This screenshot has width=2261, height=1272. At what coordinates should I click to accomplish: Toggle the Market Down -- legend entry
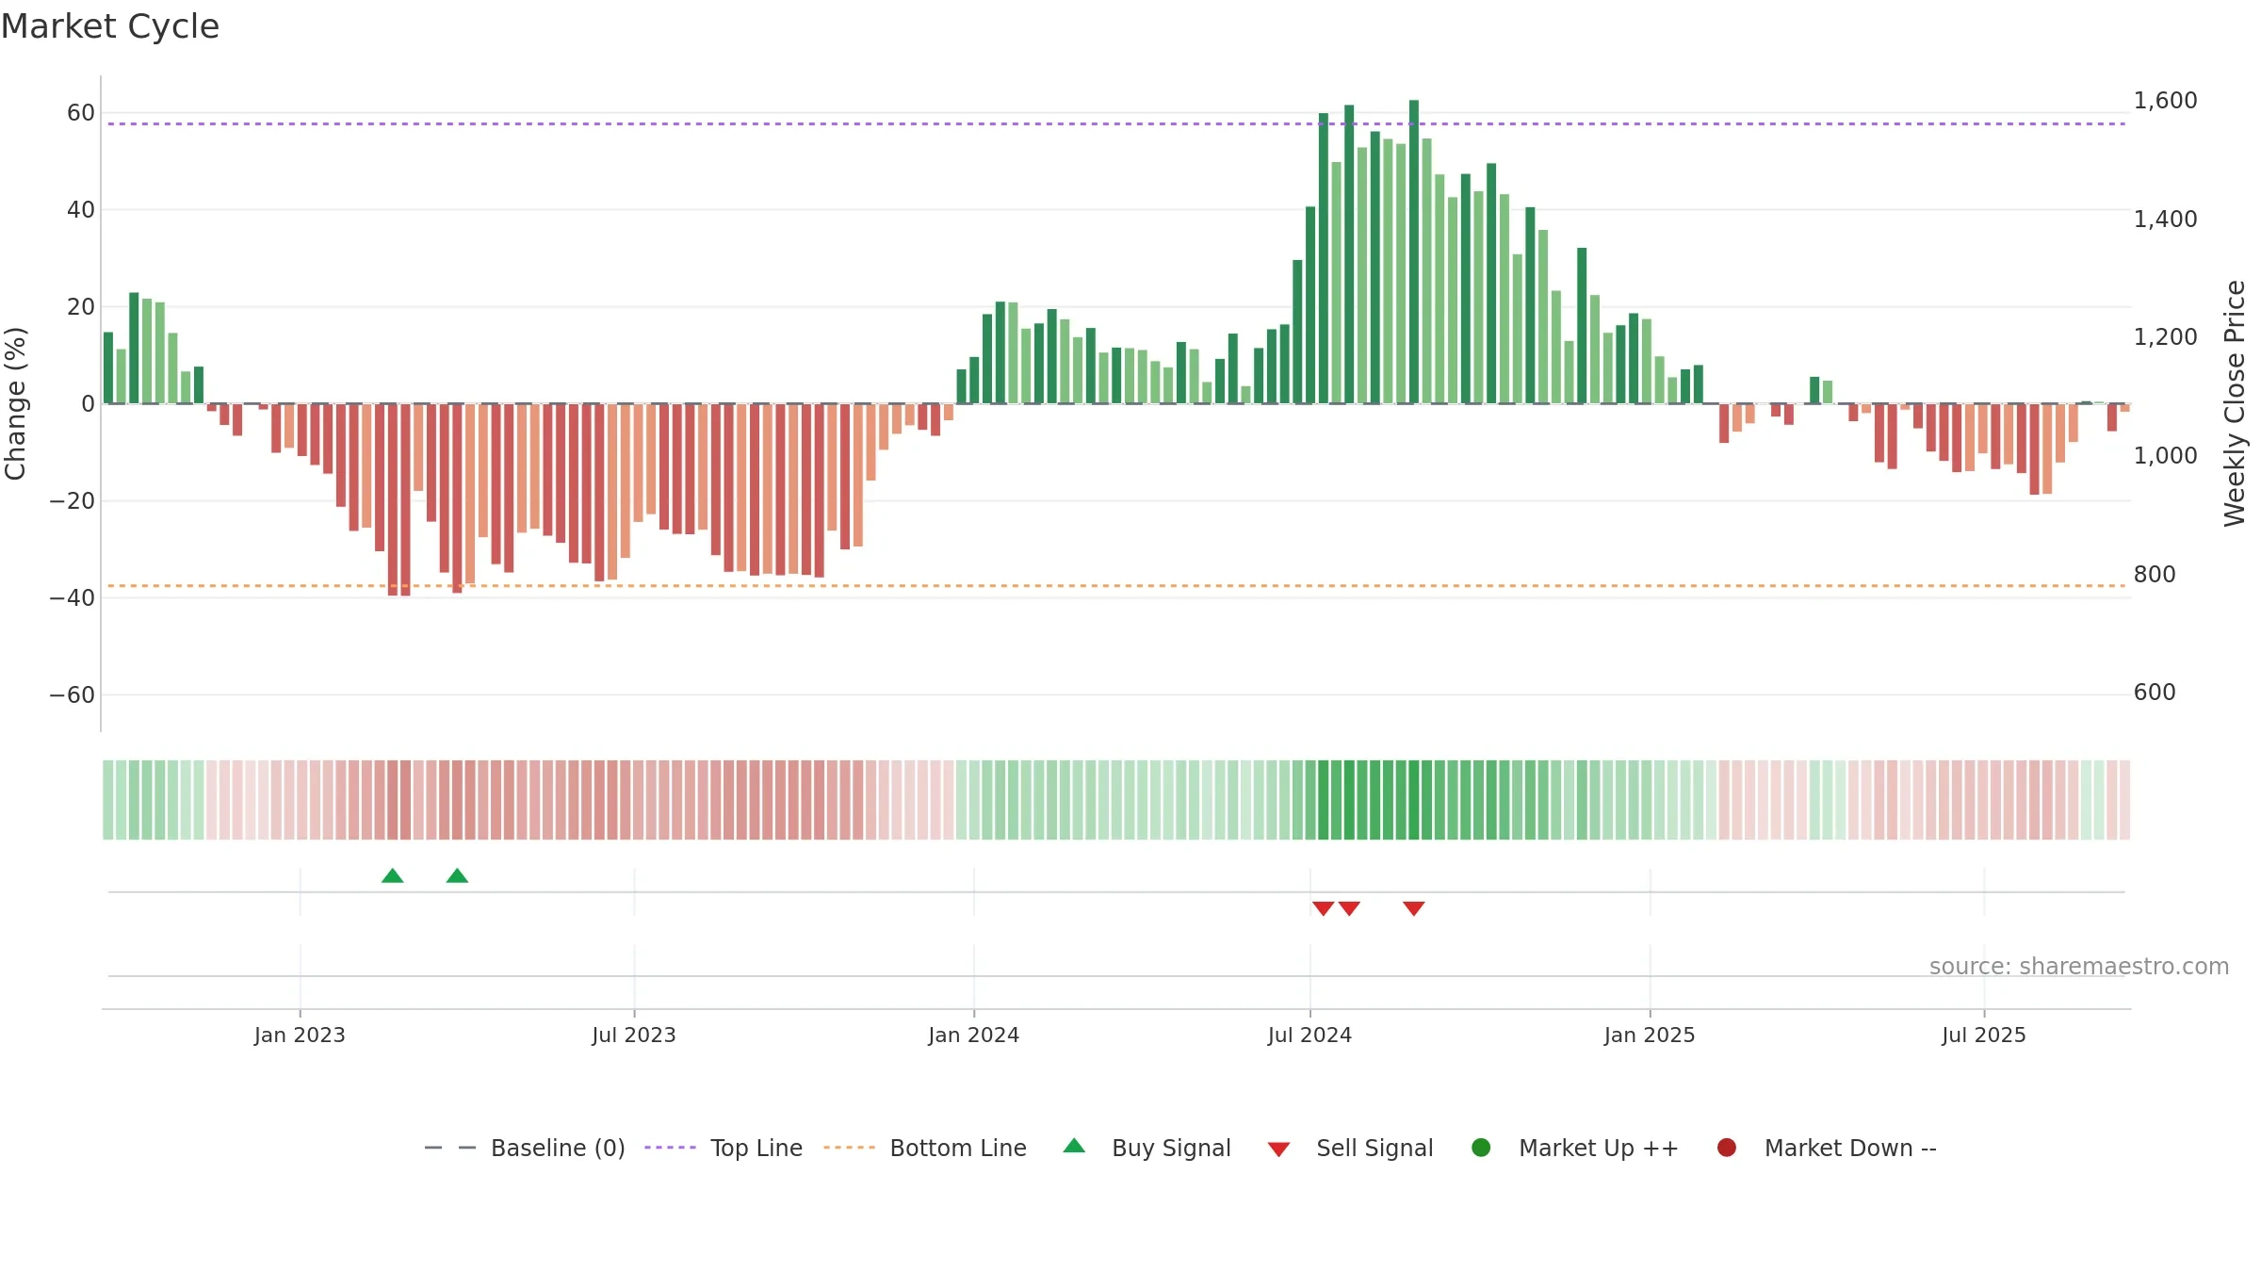tap(1826, 1148)
